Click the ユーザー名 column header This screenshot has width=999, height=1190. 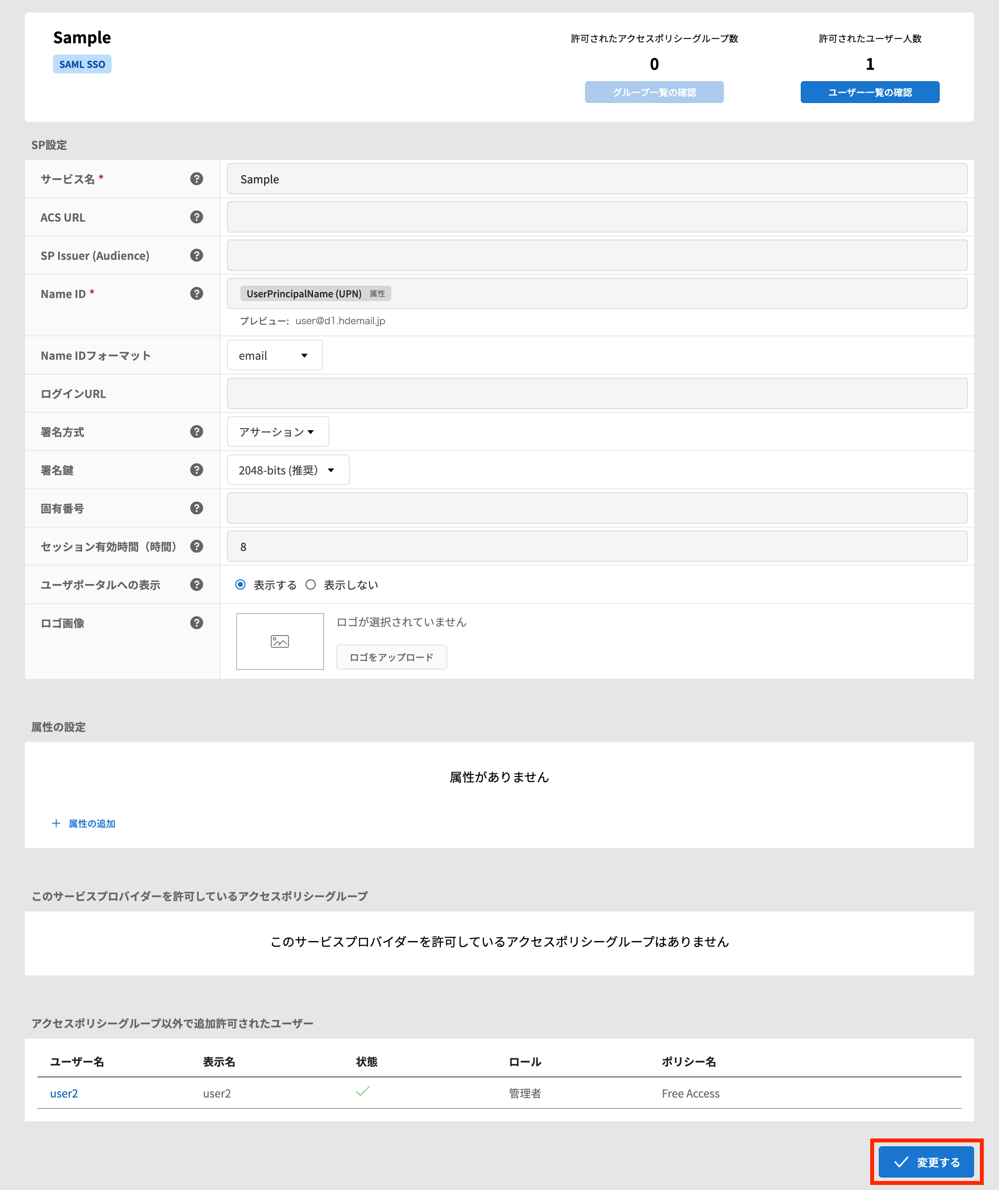click(x=77, y=1062)
